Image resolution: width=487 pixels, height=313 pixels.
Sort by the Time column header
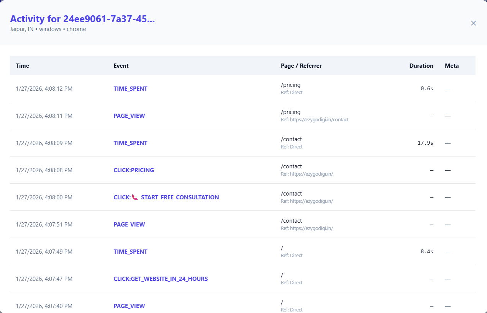click(22, 65)
